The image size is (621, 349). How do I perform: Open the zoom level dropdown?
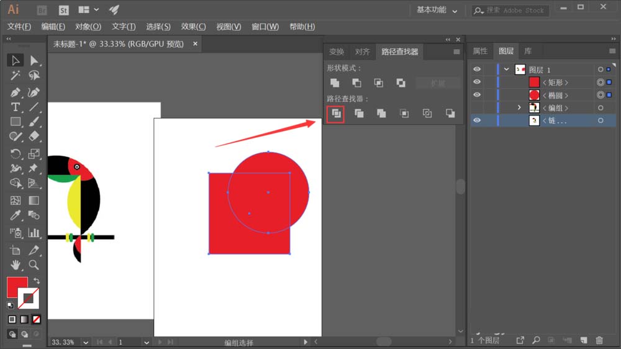click(x=86, y=342)
